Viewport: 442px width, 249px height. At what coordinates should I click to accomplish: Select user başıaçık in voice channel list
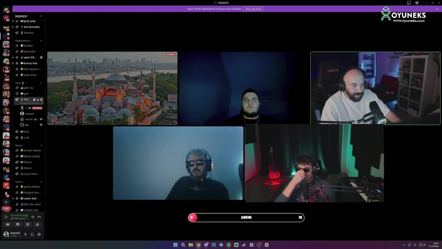click(x=31, y=113)
